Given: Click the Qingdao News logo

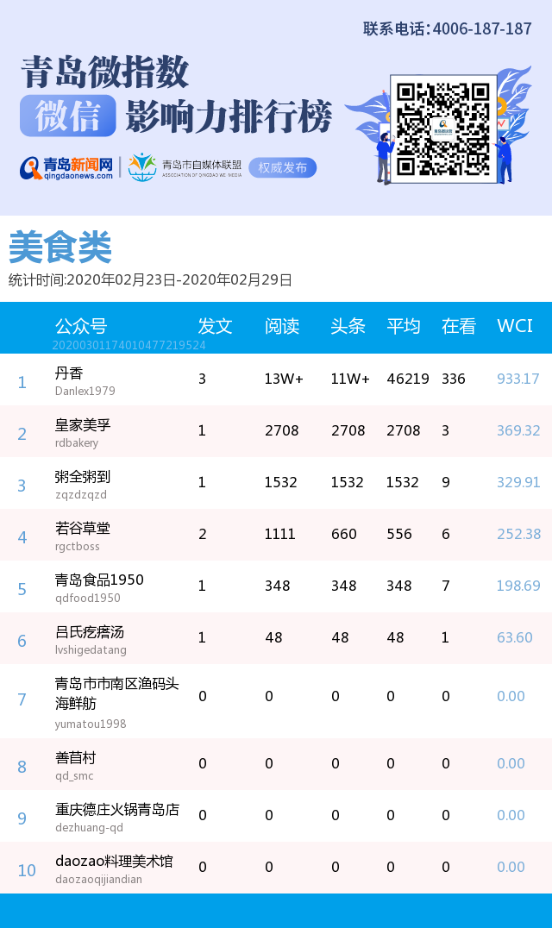Looking at the screenshot, I should tap(67, 167).
